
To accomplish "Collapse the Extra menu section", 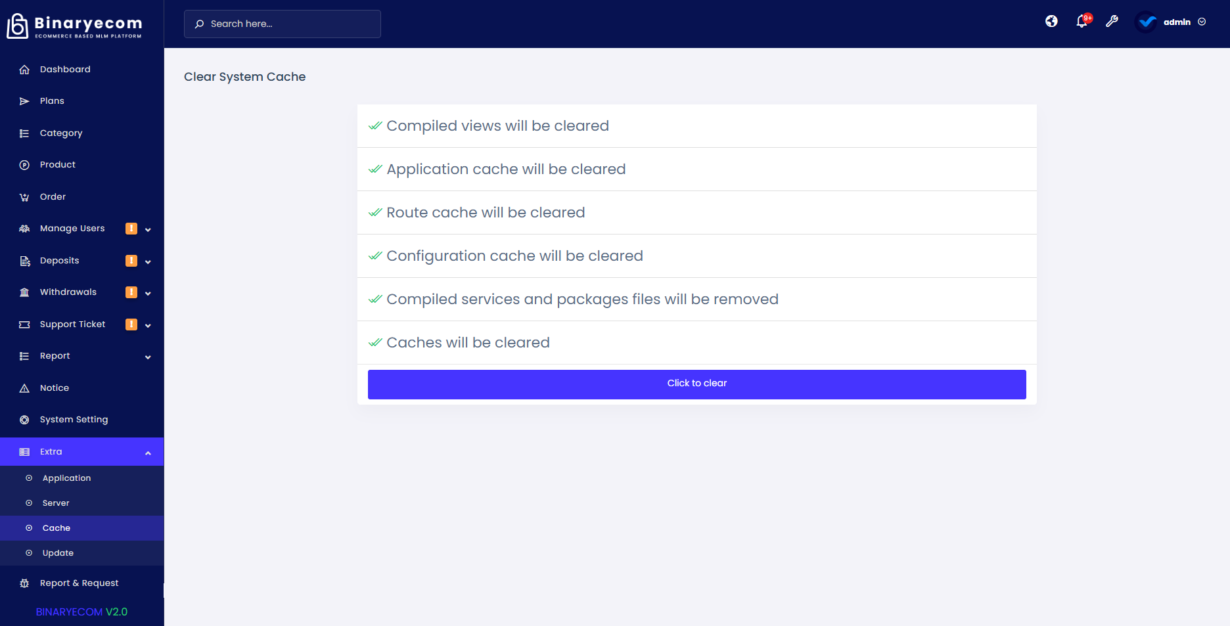I will (148, 453).
